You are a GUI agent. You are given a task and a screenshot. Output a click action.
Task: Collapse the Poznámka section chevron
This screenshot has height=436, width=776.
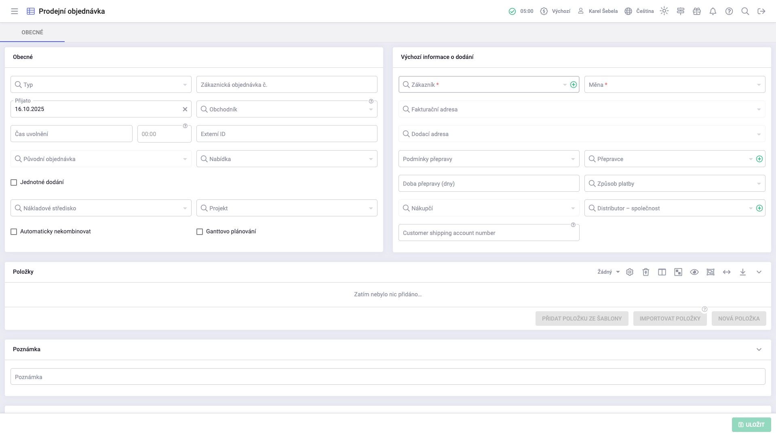tap(759, 350)
